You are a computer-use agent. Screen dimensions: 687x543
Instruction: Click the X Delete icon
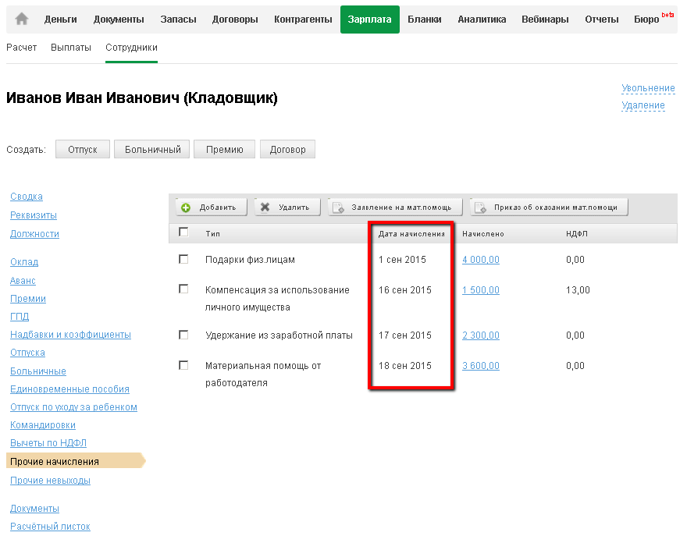[265, 208]
